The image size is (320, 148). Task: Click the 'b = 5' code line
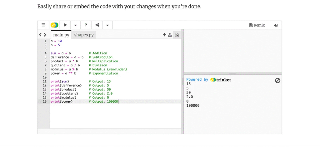click(x=55, y=45)
